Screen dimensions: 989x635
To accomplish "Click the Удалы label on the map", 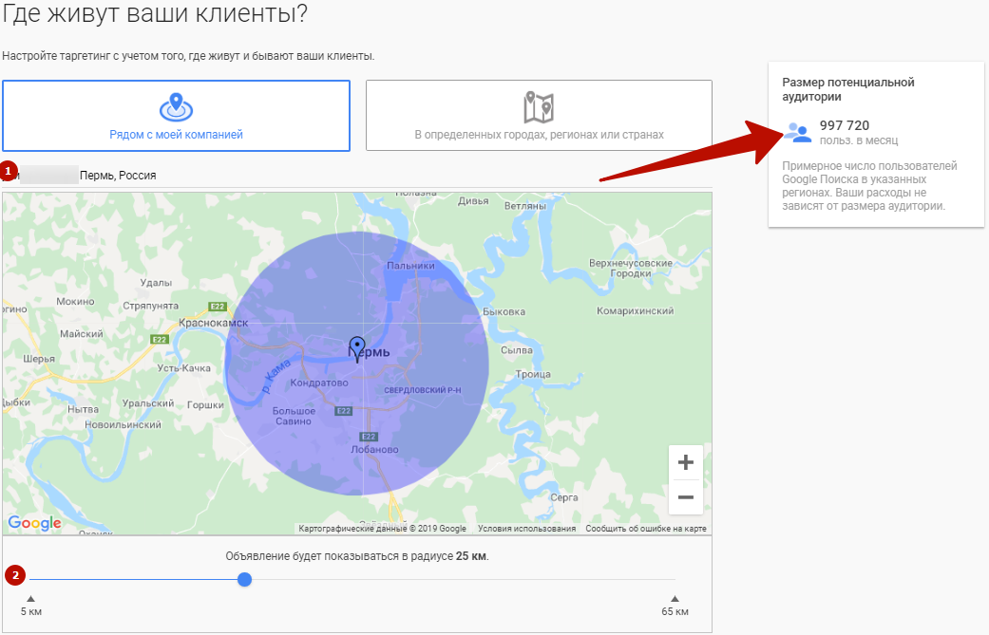I will pyautogui.click(x=156, y=282).
